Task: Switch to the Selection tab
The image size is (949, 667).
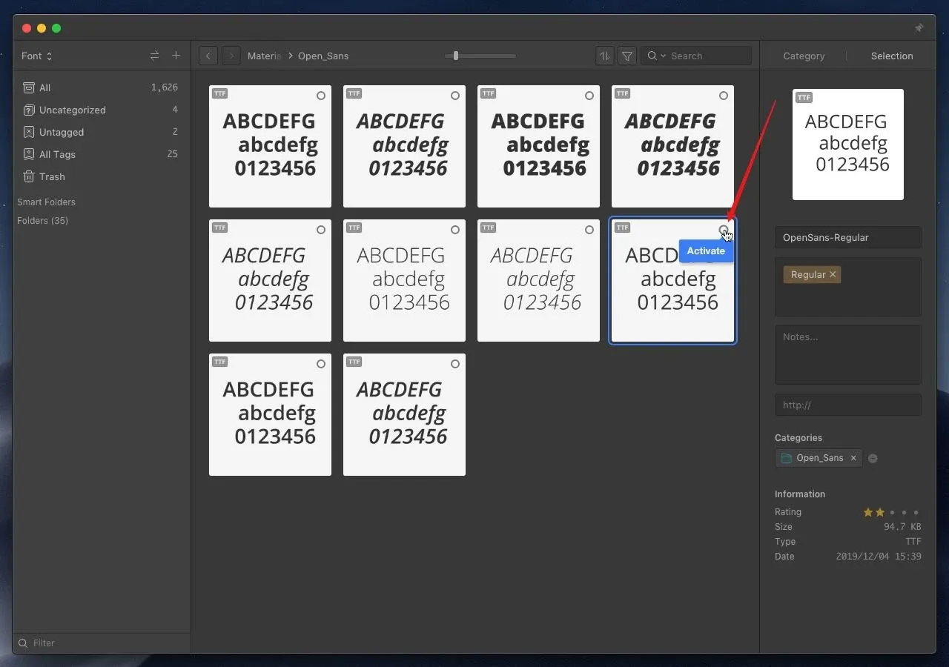Action: [891, 56]
